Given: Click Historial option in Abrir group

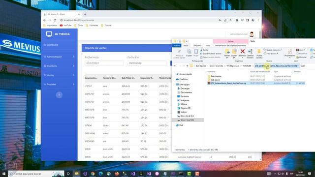Looking at the screenshot, I should point(301,57).
